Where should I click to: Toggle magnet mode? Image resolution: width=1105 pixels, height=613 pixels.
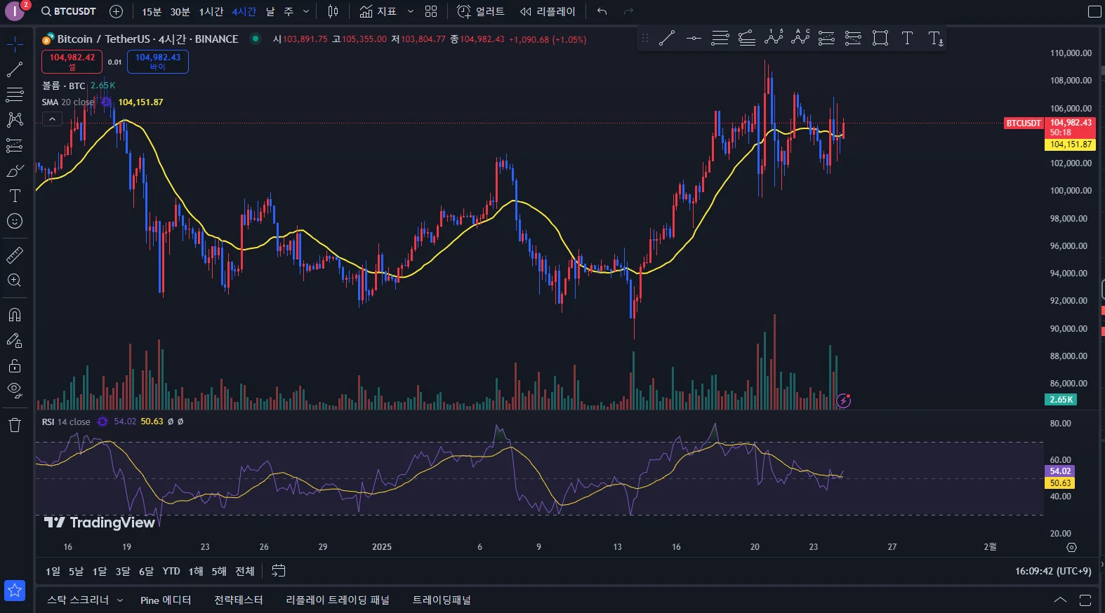pyautogui.click(x=15, y=314)
